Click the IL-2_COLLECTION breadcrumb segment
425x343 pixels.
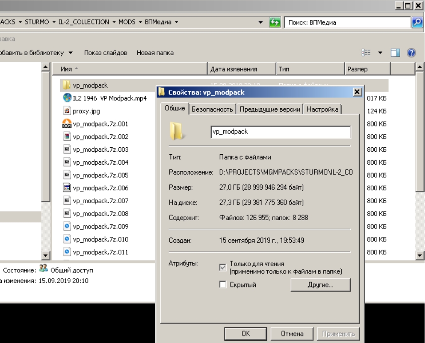[x=84, y=22]
